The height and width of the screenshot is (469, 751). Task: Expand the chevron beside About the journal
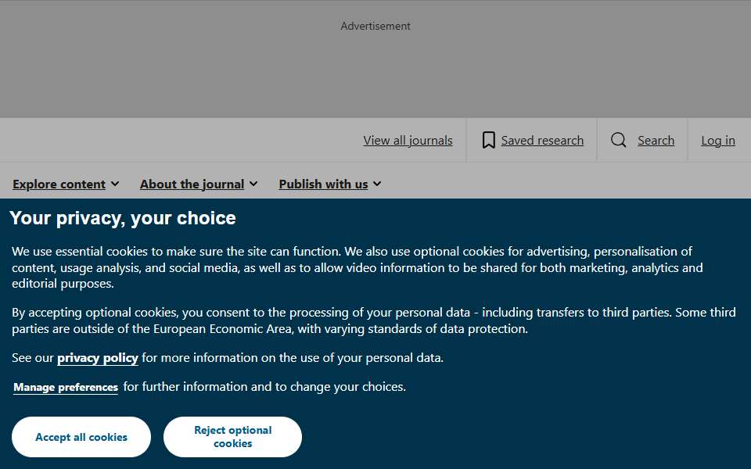tap(253, 184)
